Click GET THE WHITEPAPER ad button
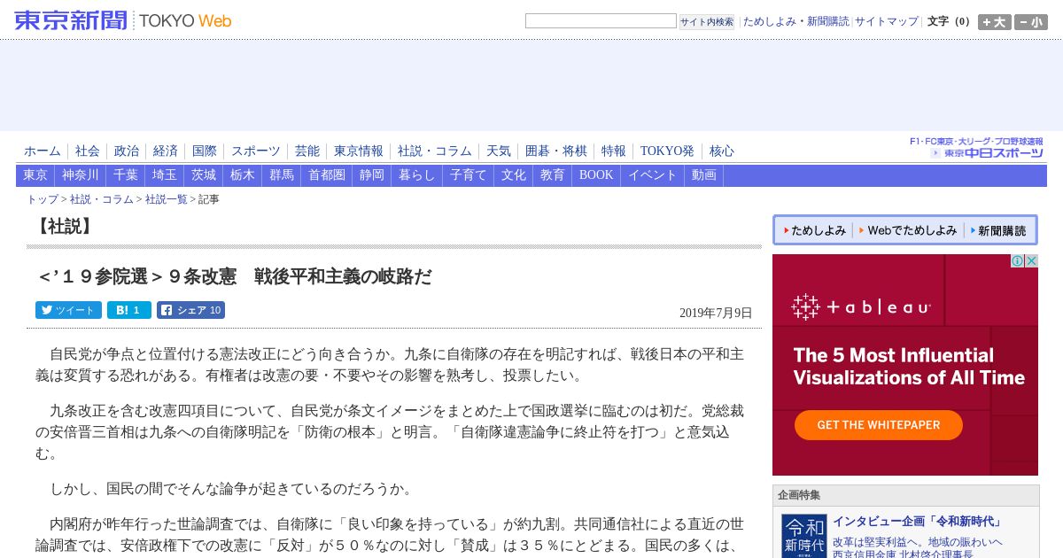This screenshot has width=1063, height=558. tap(878, 425)
